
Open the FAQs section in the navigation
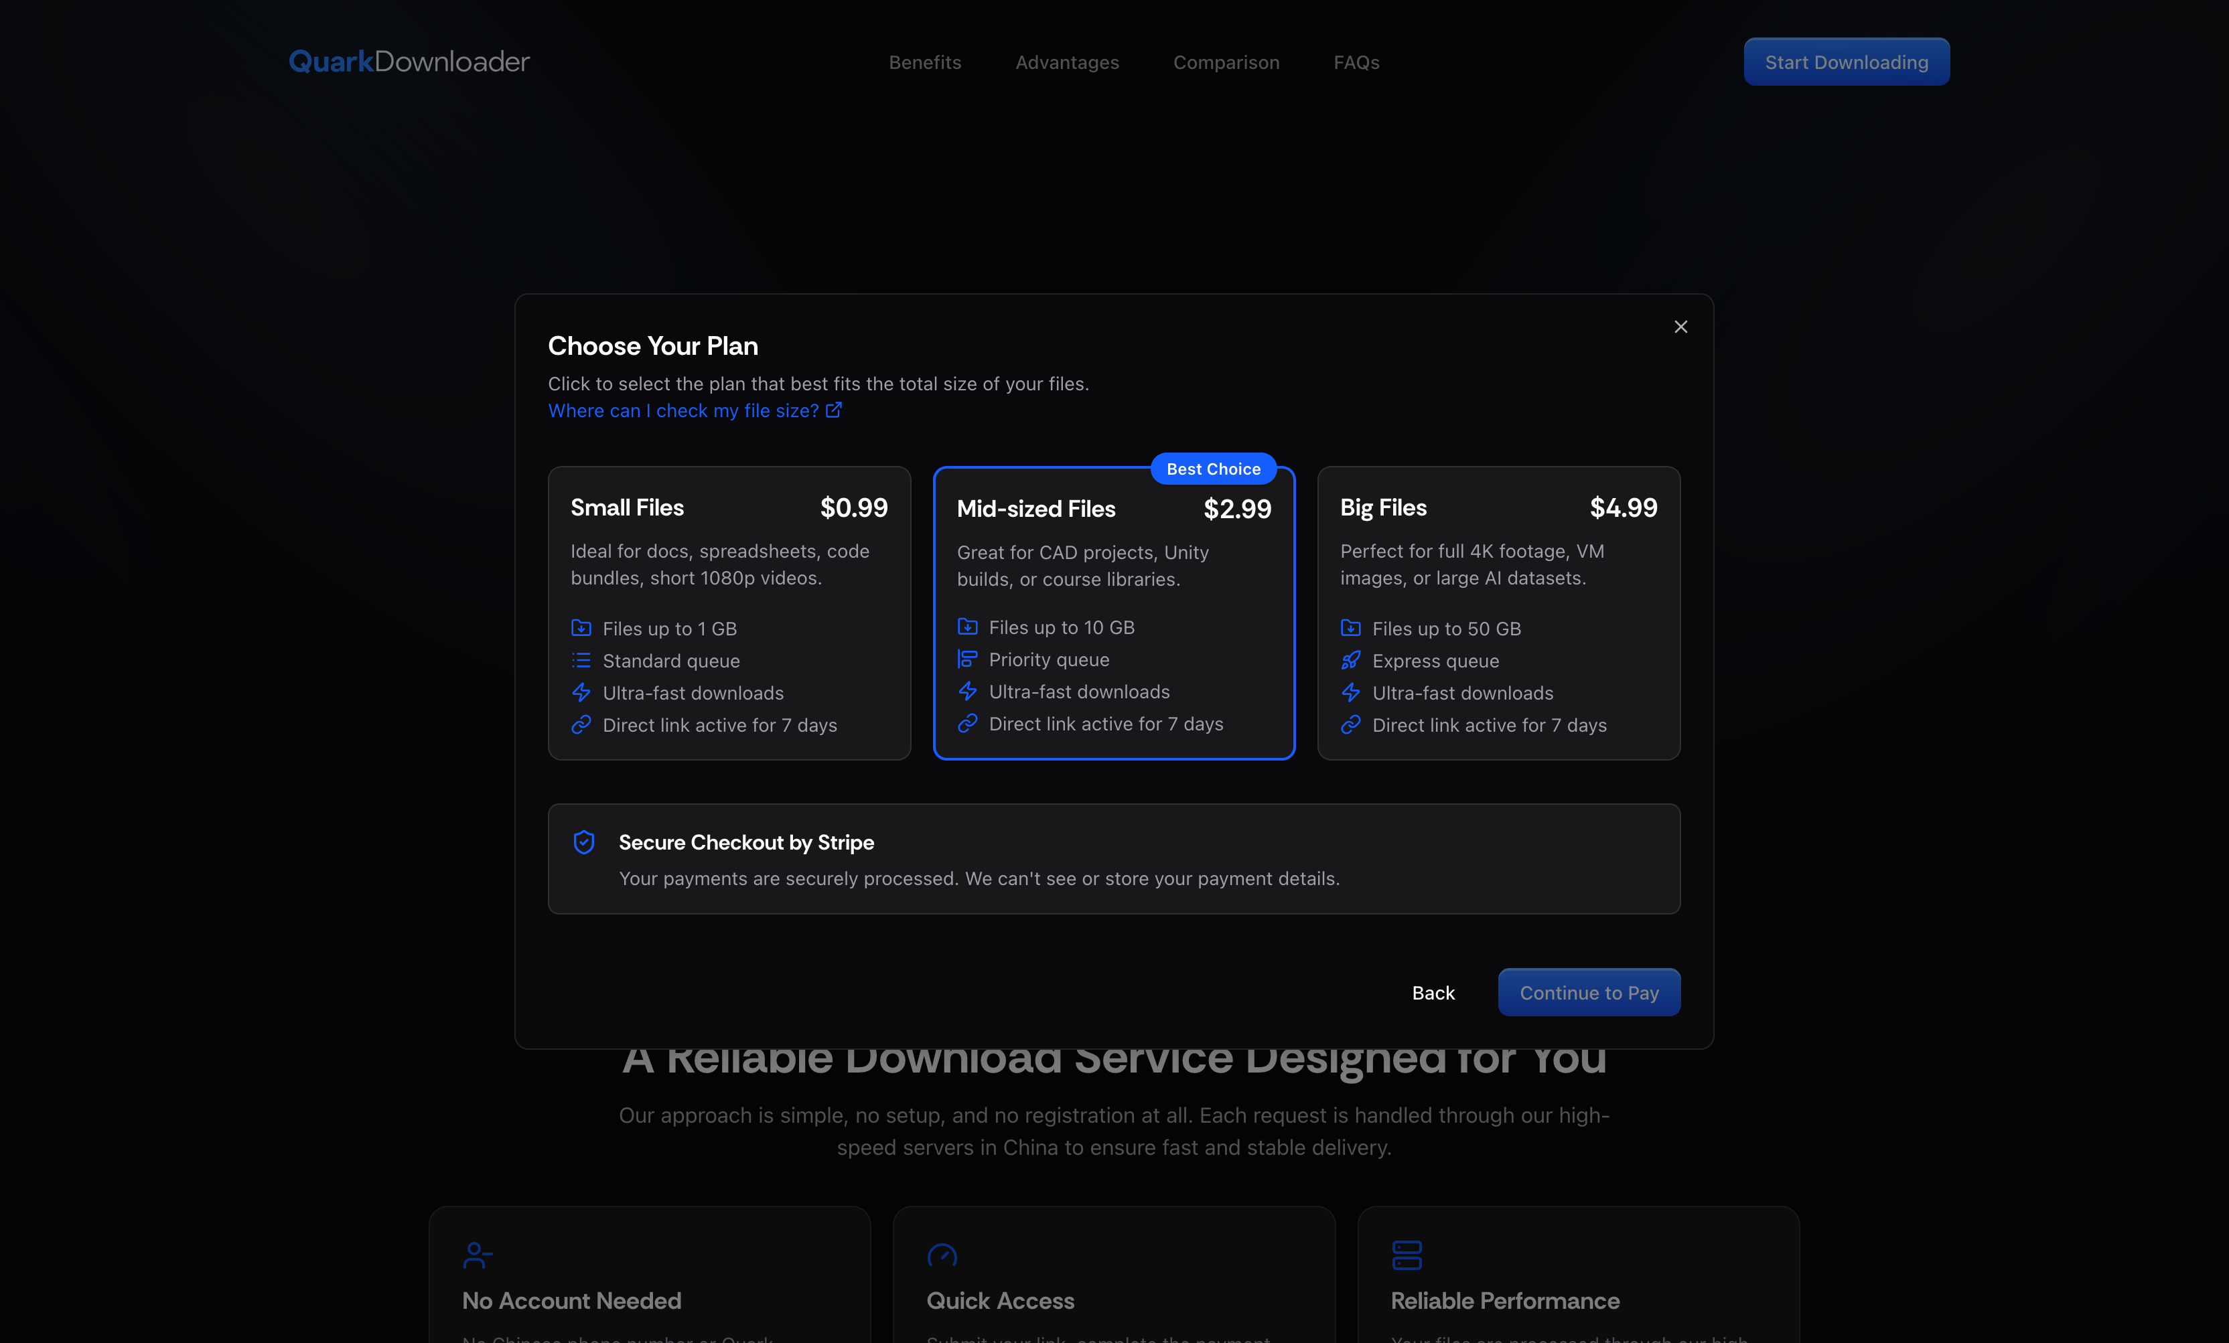point(1356,62)
